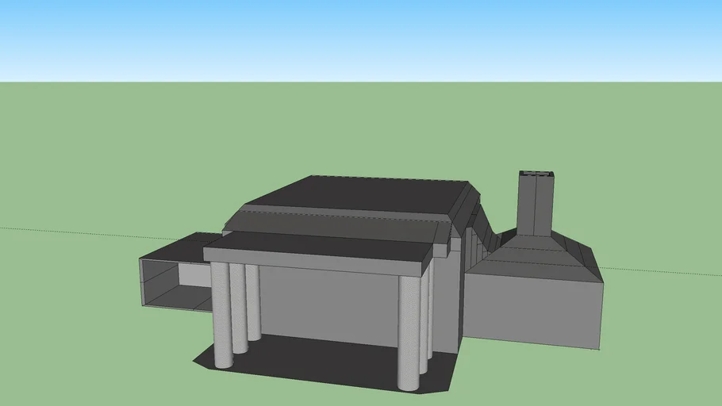Click the interior floor of the left open box

(x=179, y=297)
